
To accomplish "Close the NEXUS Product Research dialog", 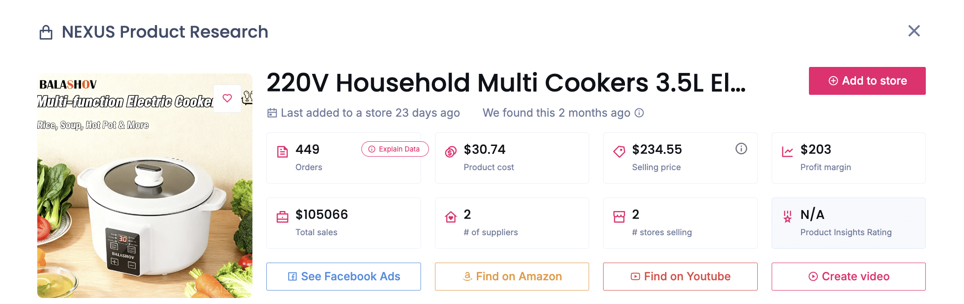I will click(x=914, y=31).
